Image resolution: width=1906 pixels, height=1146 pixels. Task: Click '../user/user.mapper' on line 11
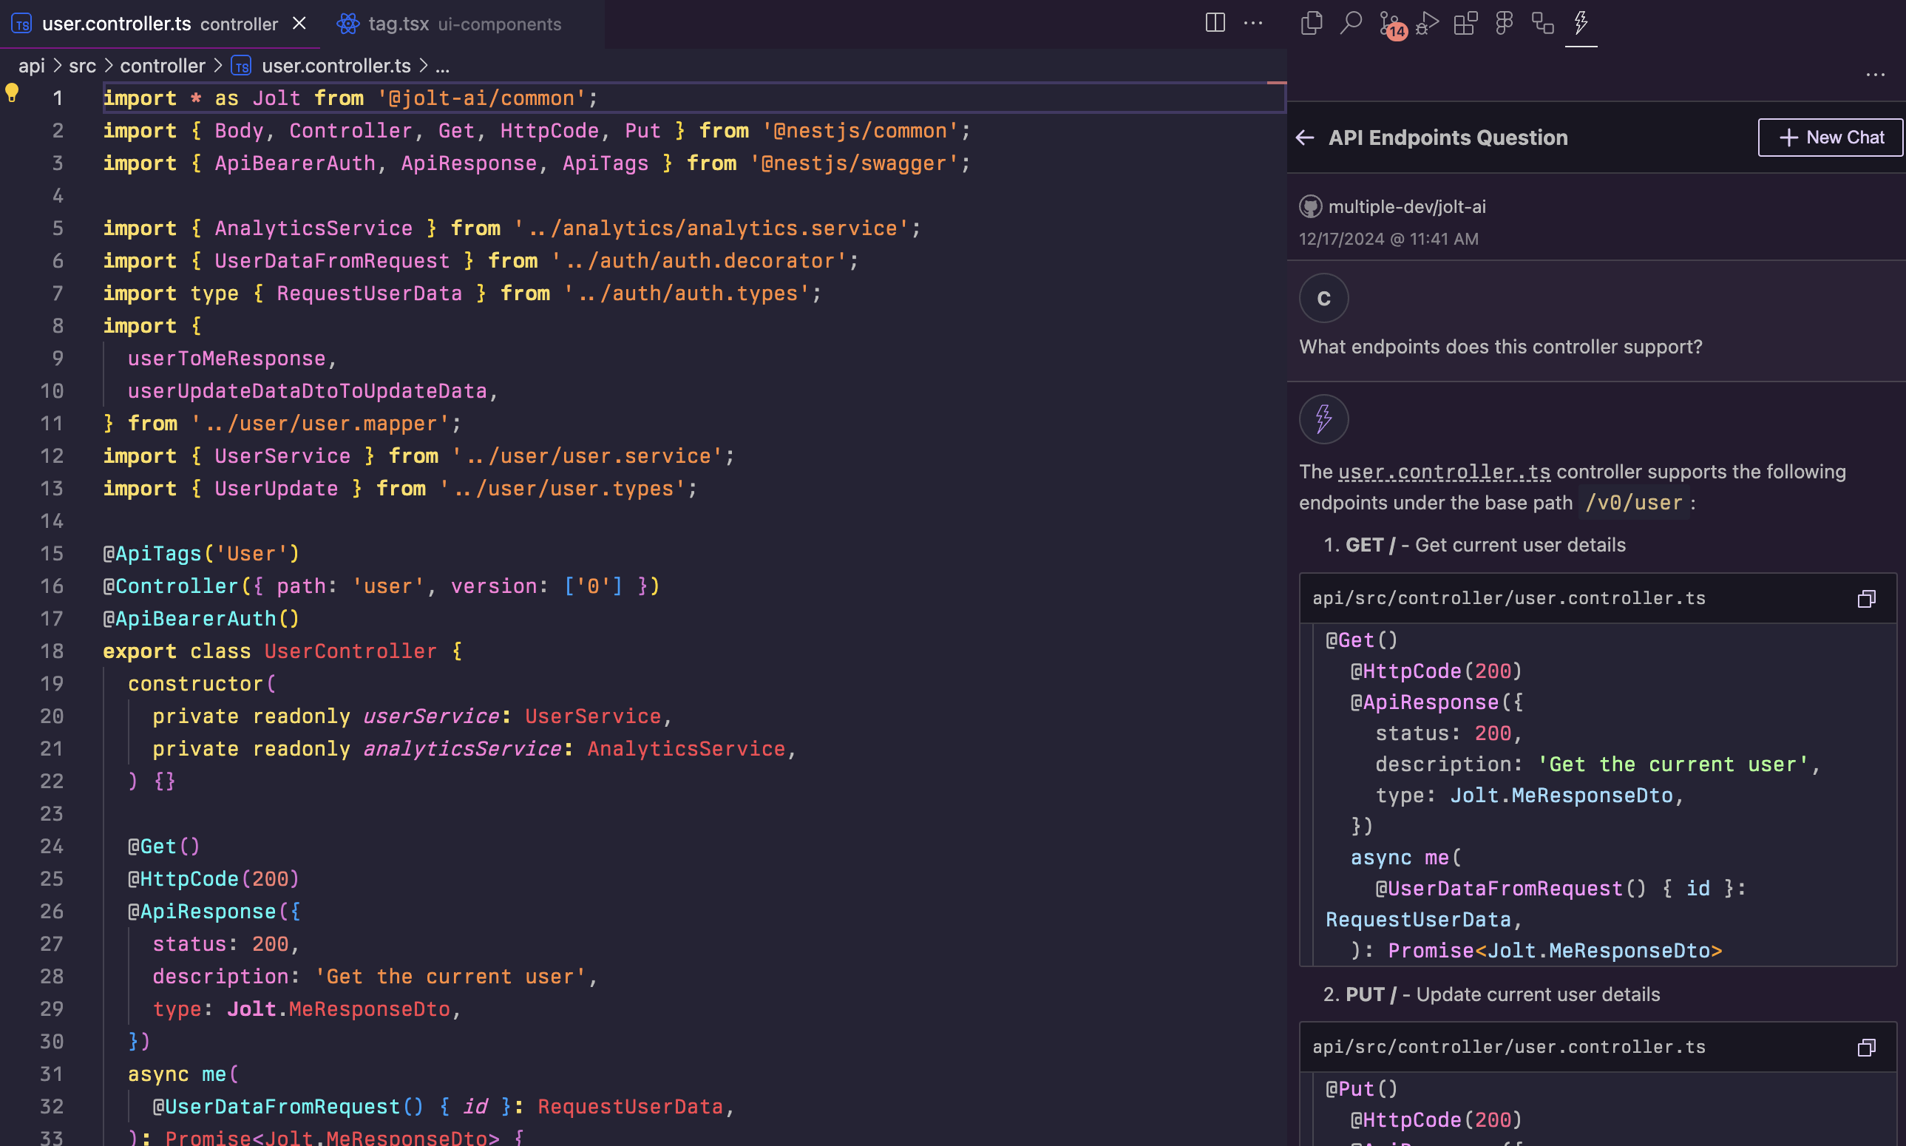(319, 423)
